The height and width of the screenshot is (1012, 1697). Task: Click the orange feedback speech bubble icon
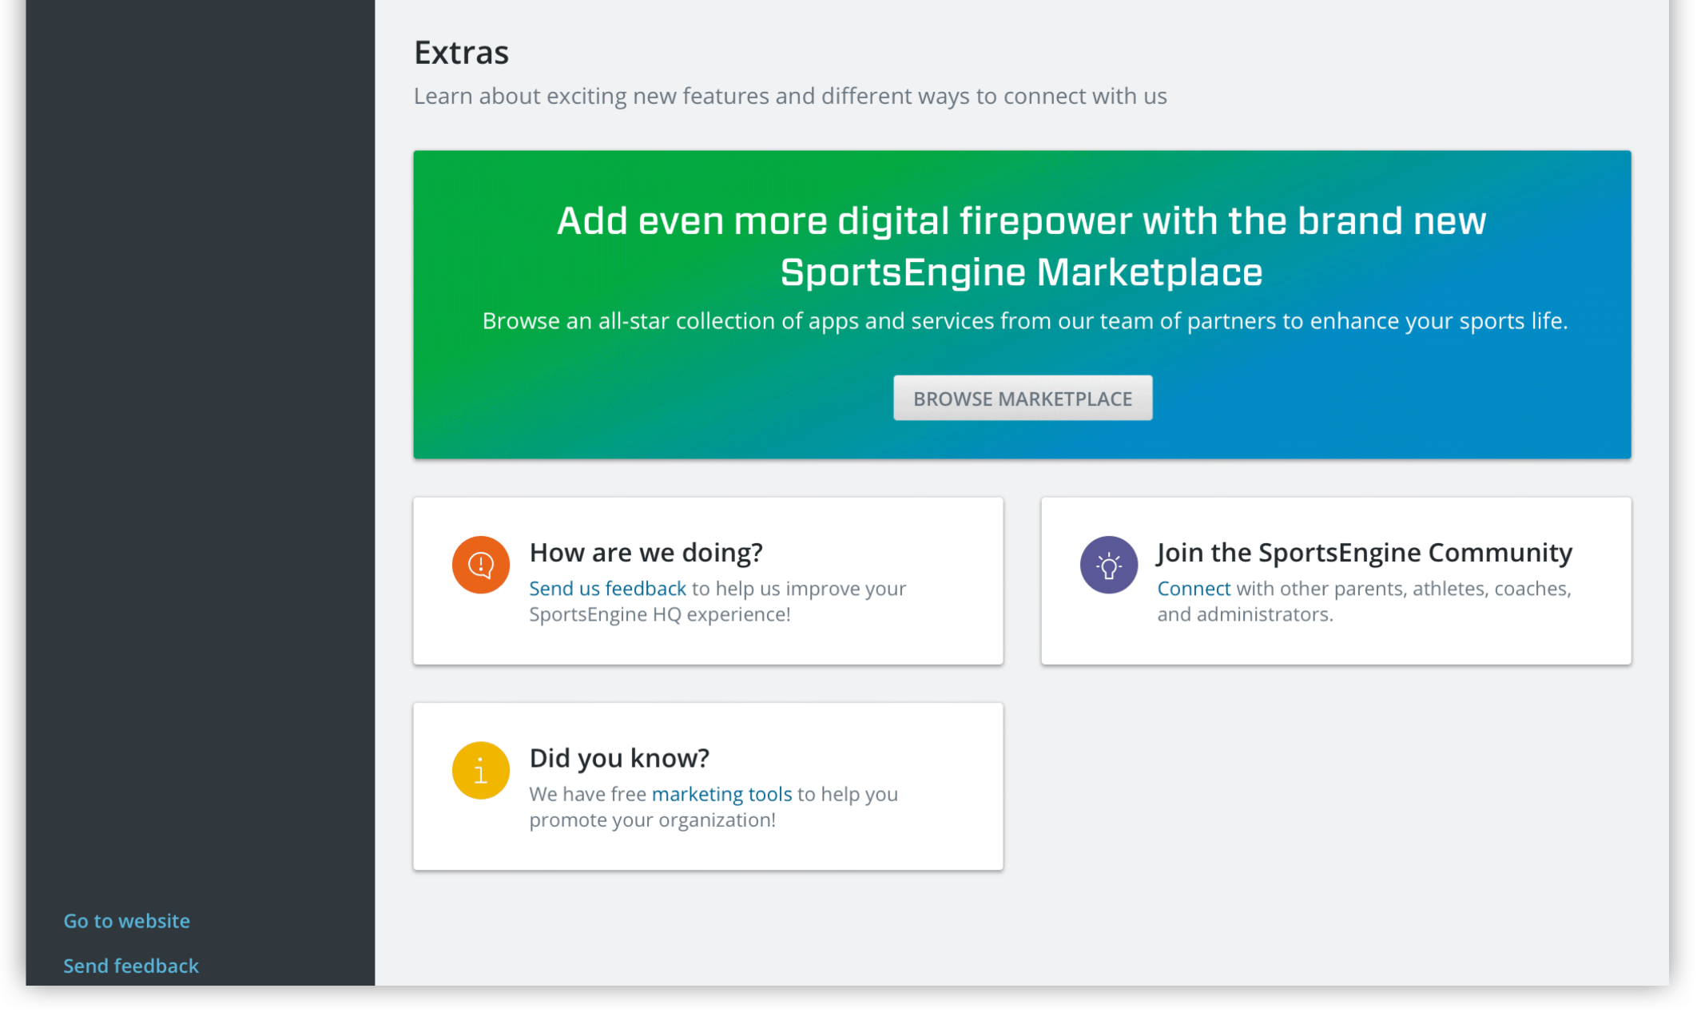point(480,565)
